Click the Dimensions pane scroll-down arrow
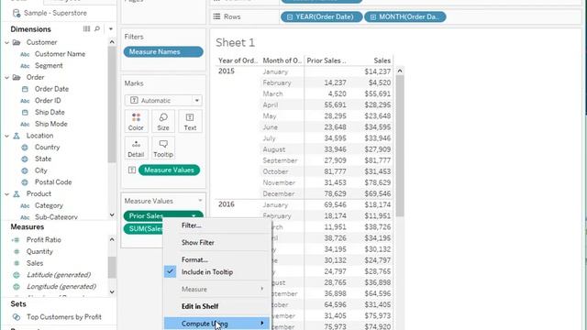The width and height of the screenshot is (587, 330). [112, 214]
